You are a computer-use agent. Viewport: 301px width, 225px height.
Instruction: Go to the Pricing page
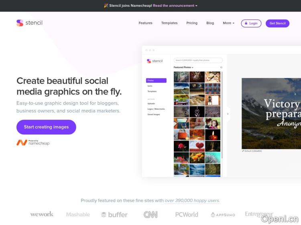tap(192, 23)
